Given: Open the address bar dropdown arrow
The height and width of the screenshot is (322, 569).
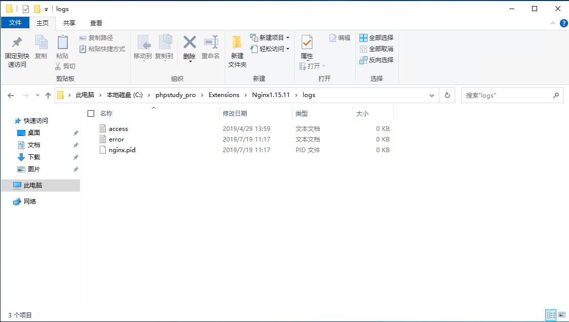Looking at the screenshot, I should pyautogui.click(x=431, y=95).
